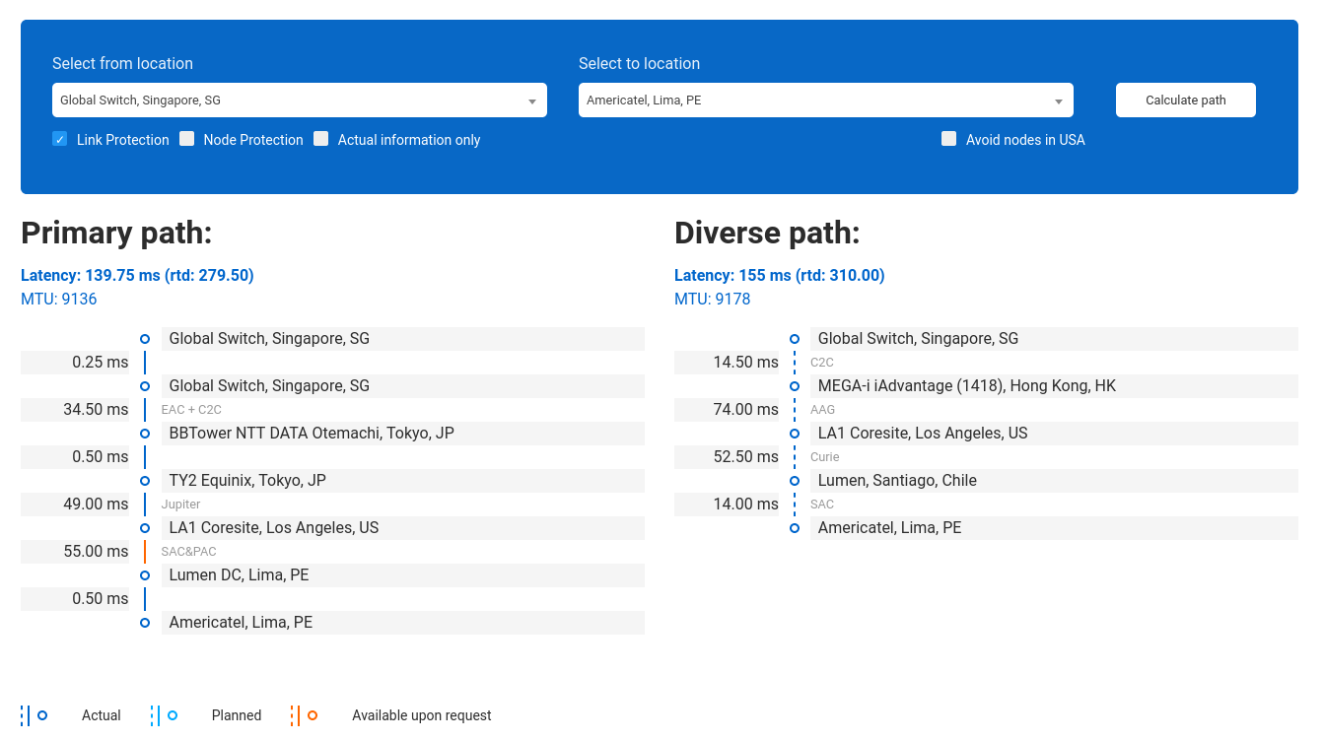Tick the Avoid nodes in USA checkbox
The width and height of the screenshot is (1324, 741).
pos(949,139)
